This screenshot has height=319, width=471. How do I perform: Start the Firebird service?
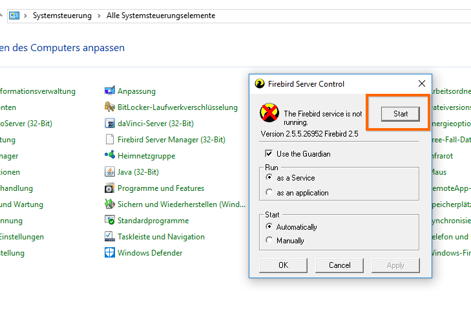click(x=401, y=114)
